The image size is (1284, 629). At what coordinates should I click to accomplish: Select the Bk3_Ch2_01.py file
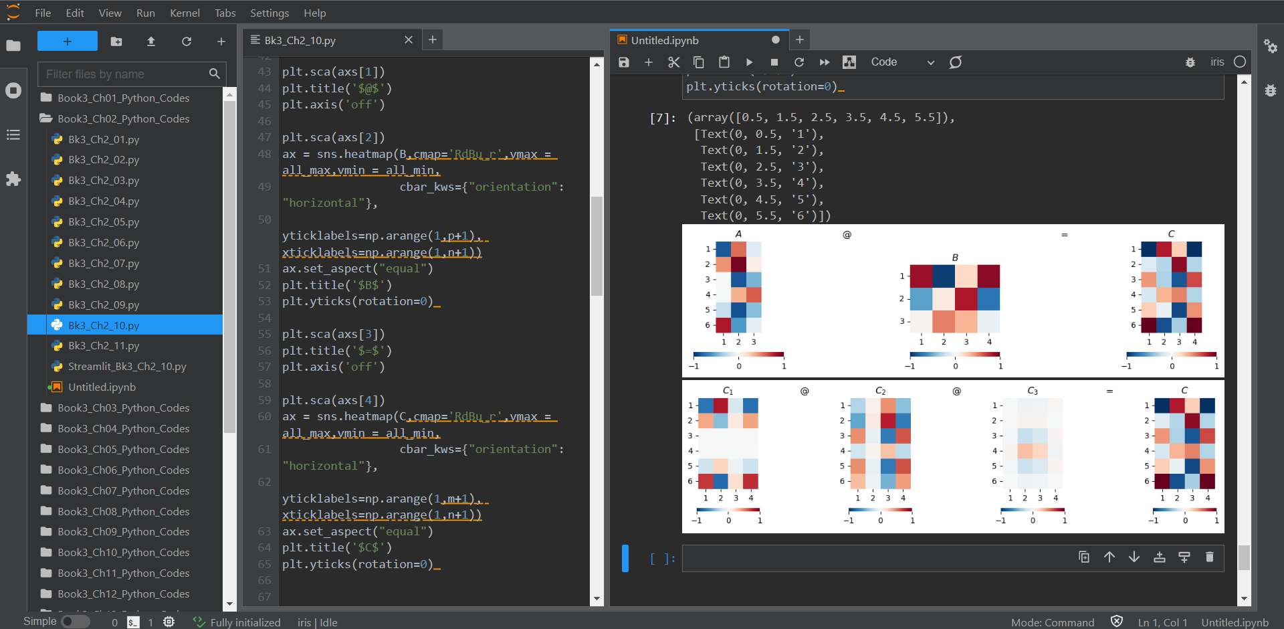coord(124,139)
